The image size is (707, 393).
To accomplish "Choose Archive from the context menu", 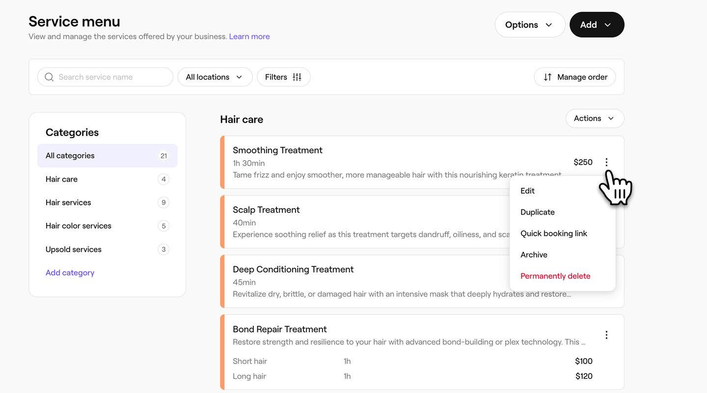I will click(x=534, y=254).
